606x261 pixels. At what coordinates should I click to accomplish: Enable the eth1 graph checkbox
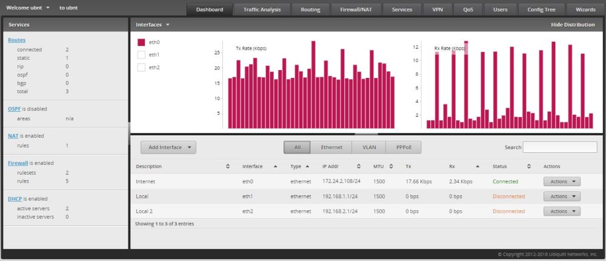click(x=141, y=55)
